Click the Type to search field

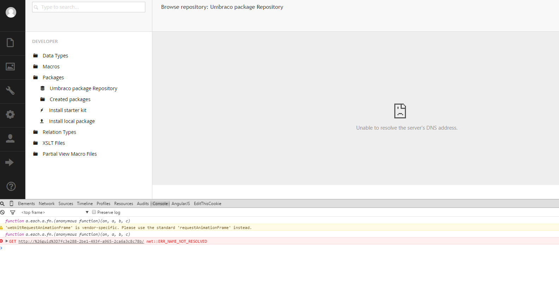pos(89,7)
